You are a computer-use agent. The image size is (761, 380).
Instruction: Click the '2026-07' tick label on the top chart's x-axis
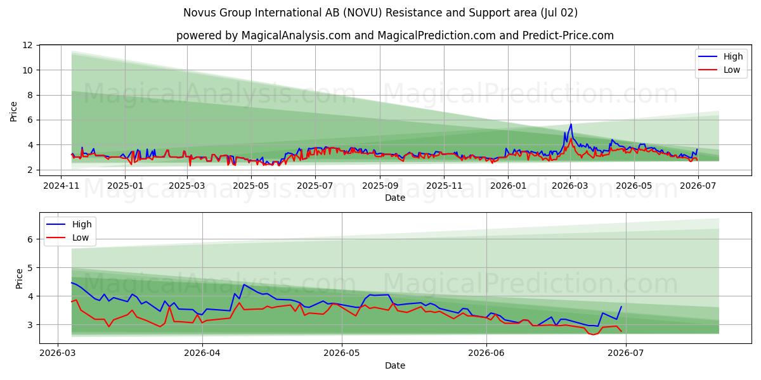coord(698,186)
